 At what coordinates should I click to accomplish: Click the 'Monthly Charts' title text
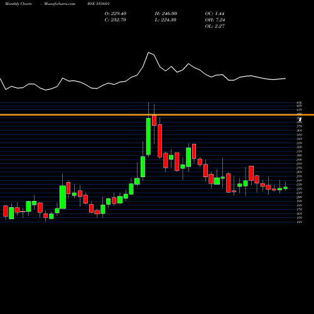pyautogui.click(x=18, y=4)
